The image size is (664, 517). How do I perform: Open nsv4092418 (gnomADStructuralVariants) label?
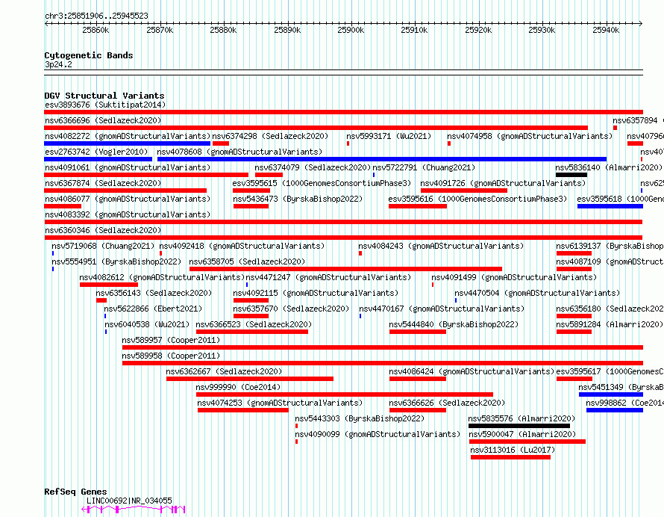point(242,246)
